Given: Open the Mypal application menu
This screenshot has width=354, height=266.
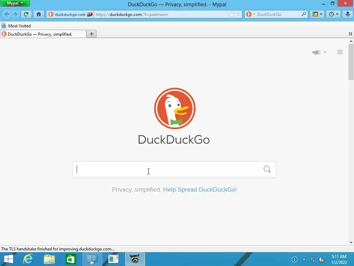Looking at the screenshot, I should tap(15, 3).
